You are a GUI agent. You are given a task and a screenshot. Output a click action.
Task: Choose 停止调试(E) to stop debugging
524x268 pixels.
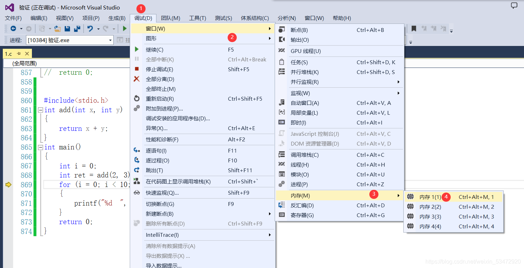[x=202, y=69]
